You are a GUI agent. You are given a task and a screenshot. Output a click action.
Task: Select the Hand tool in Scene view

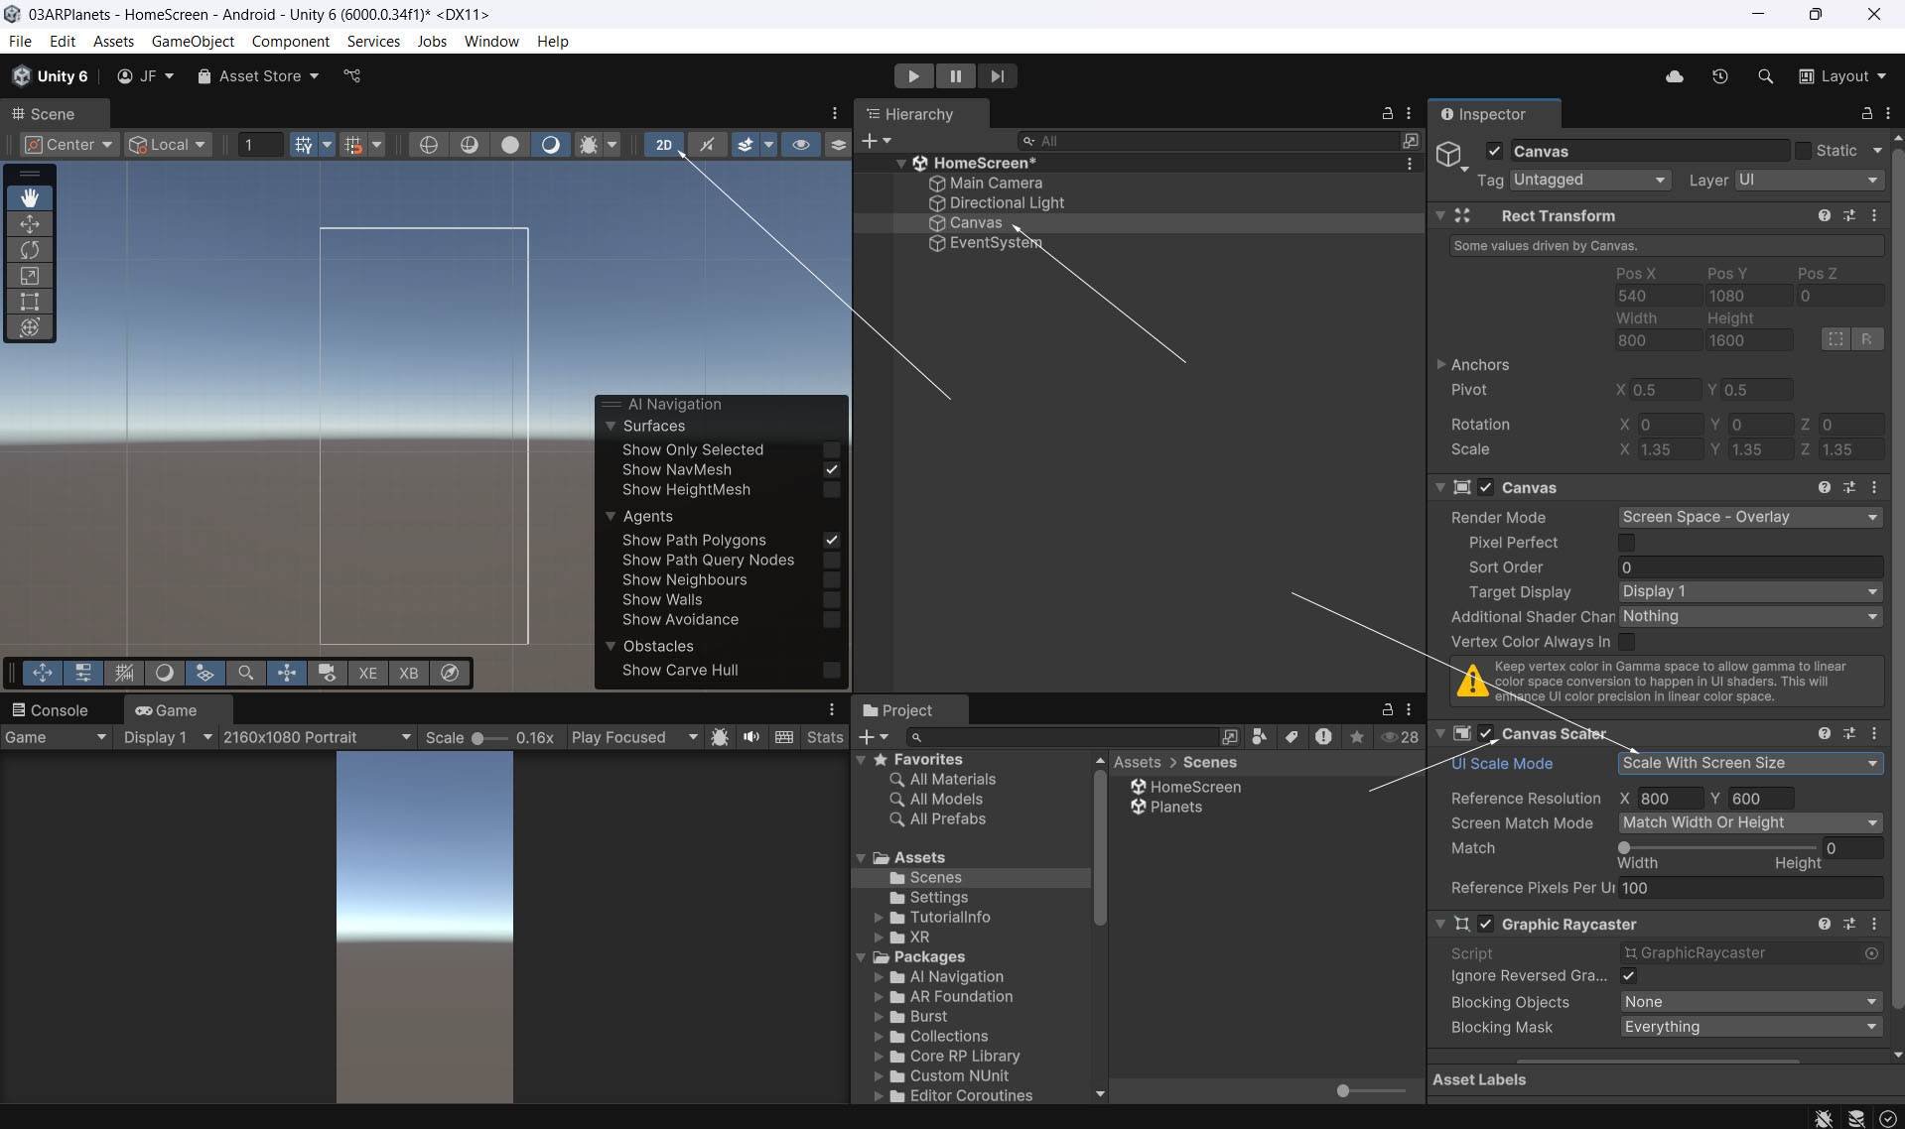coord(30,197)
